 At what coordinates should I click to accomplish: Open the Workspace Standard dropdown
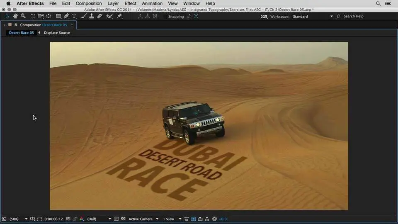pyautogui.click(x=313, y=17)
